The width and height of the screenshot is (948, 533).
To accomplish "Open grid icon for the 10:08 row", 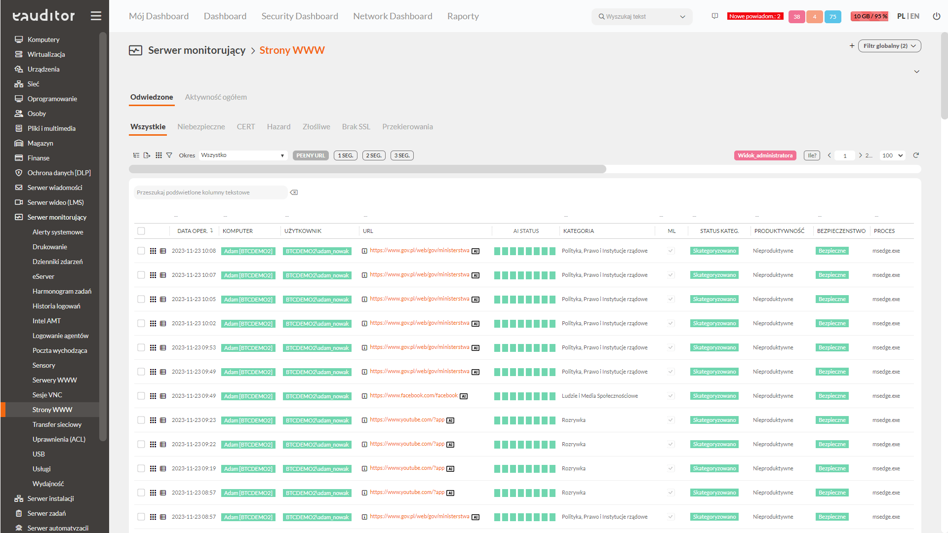I will click(153, 251).
